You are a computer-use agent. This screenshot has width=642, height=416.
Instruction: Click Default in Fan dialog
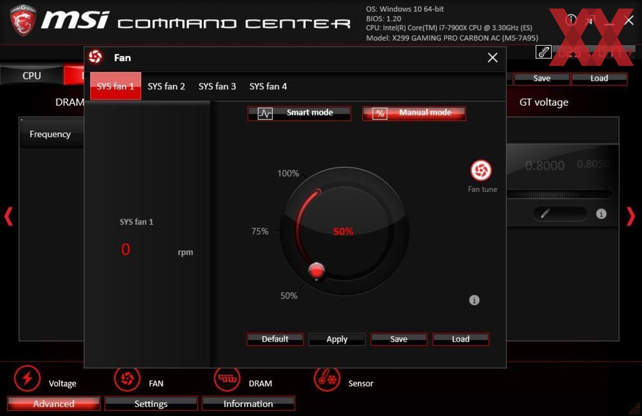click(x=275, y=339)
